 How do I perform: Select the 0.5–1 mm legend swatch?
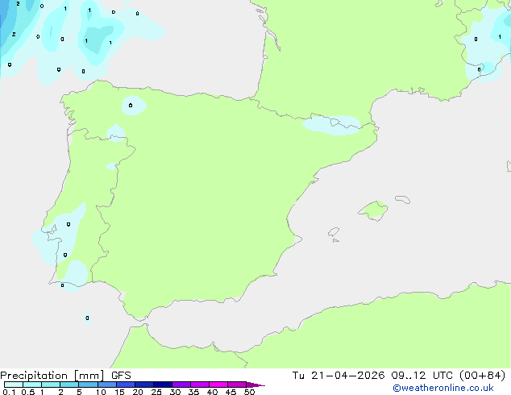coord(32,385)
